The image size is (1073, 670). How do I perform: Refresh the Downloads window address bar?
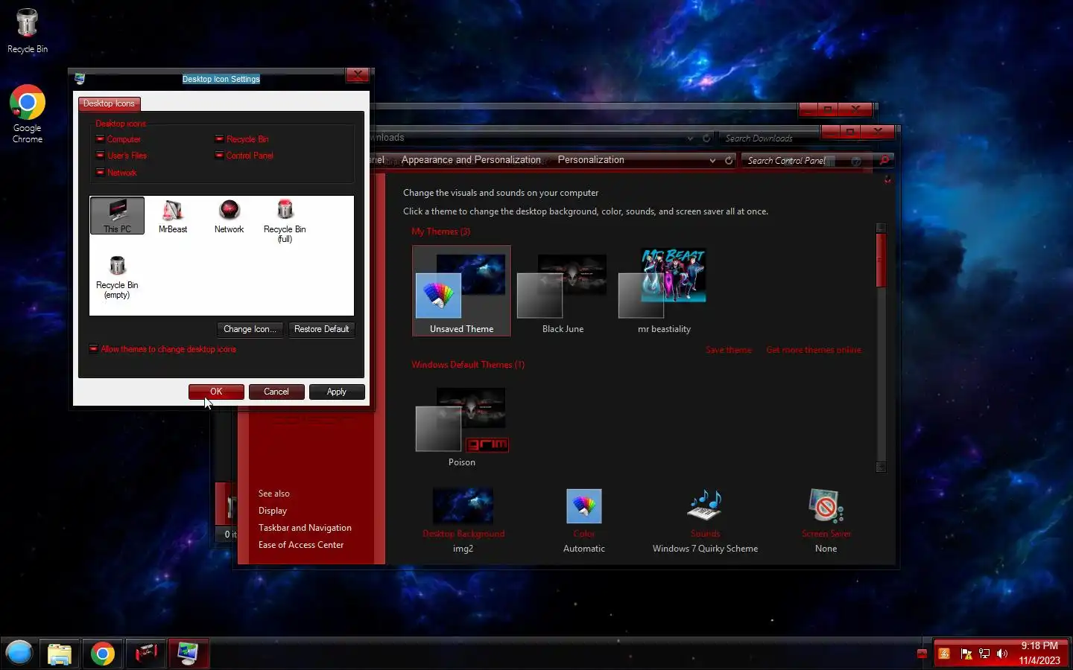coord(706,138)
